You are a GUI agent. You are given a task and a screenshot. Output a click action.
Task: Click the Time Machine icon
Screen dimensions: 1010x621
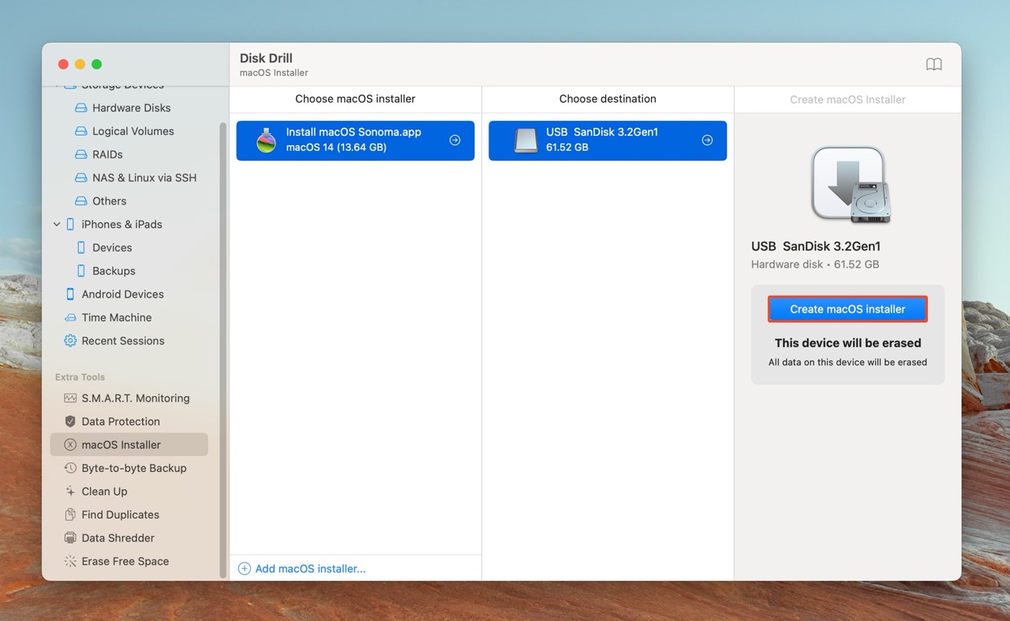coord(70,317)
